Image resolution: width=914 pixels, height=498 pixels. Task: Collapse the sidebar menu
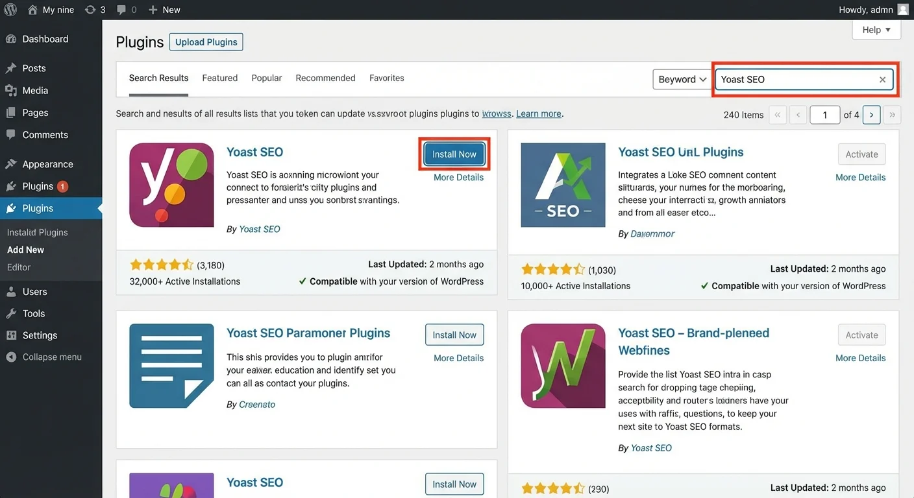51,357
